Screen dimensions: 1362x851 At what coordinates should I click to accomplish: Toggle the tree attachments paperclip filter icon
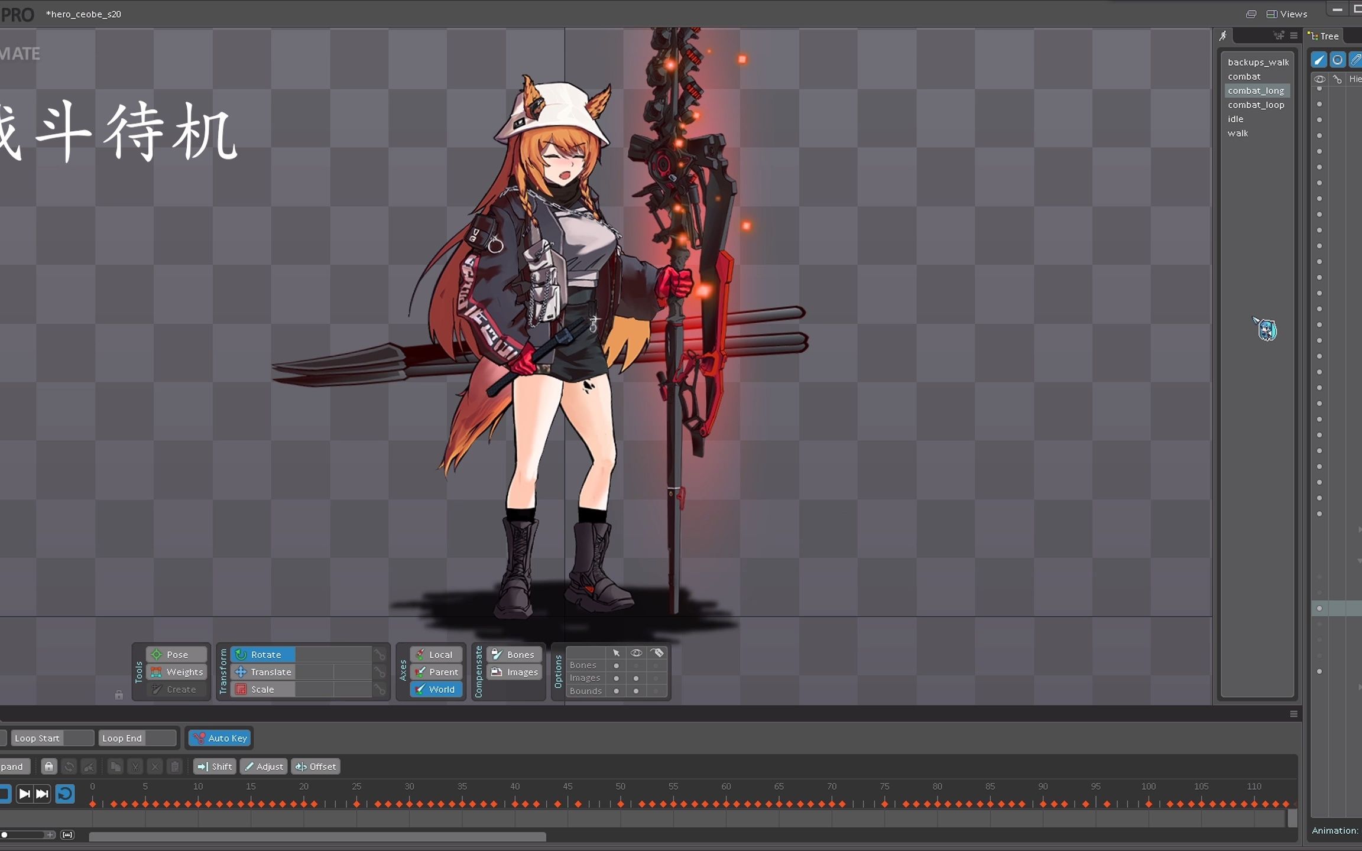pos(1355,60)
